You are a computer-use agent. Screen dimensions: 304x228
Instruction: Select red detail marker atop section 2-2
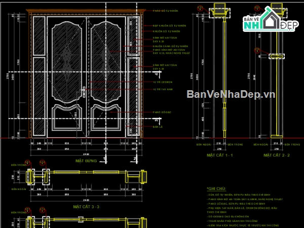(257, 9)
